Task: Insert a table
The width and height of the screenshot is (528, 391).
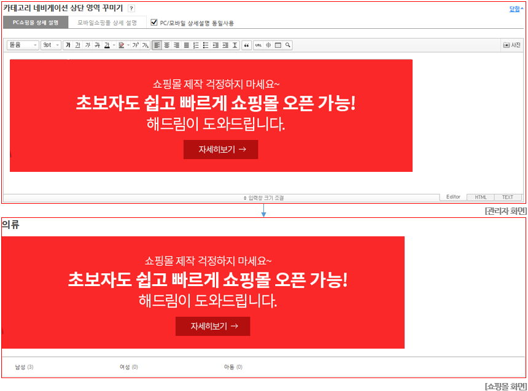Action: tap(278, 45)
